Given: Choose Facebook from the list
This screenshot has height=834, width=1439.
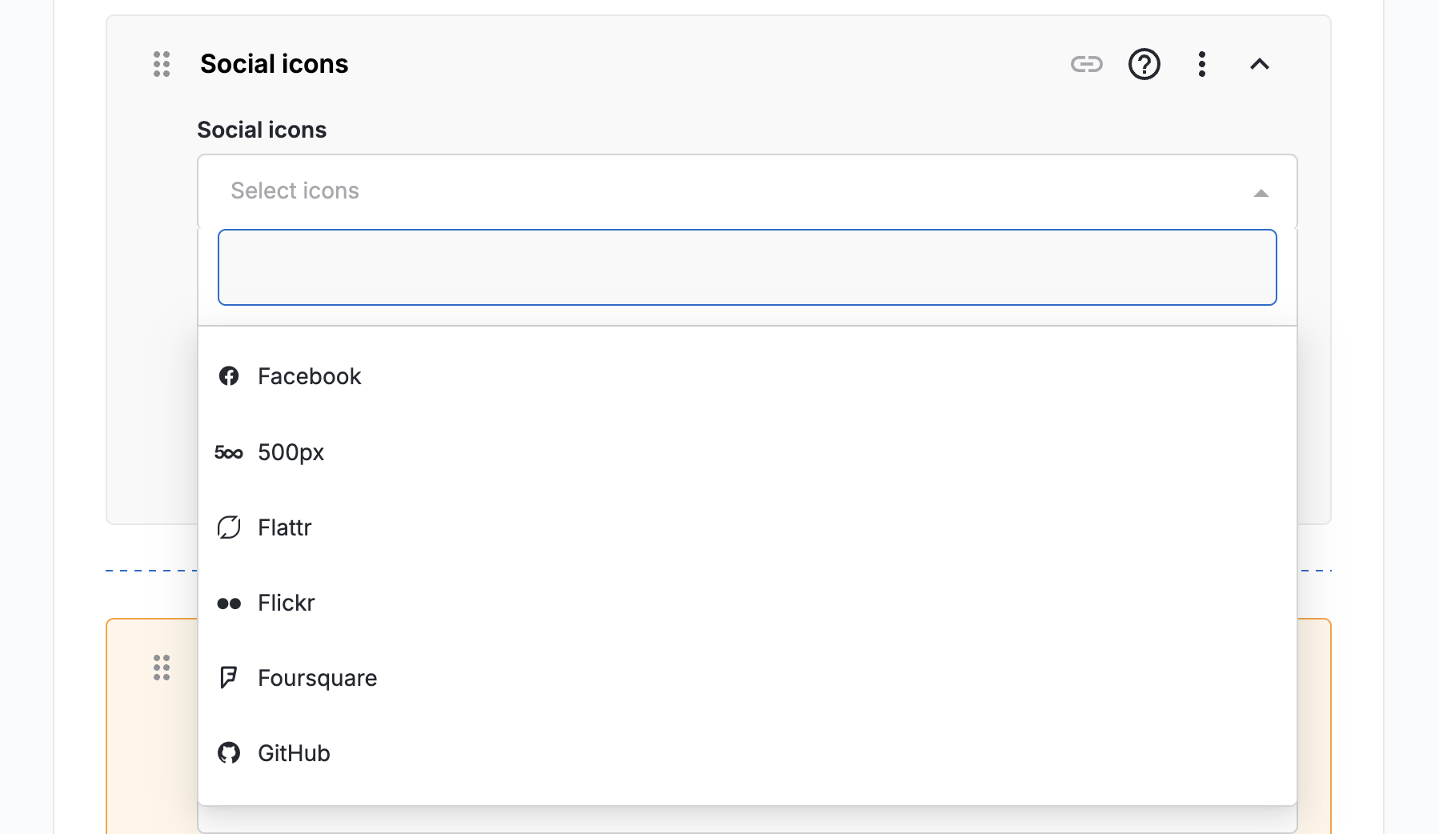Looking at the screenshot, I should click(x=310, y=376).
